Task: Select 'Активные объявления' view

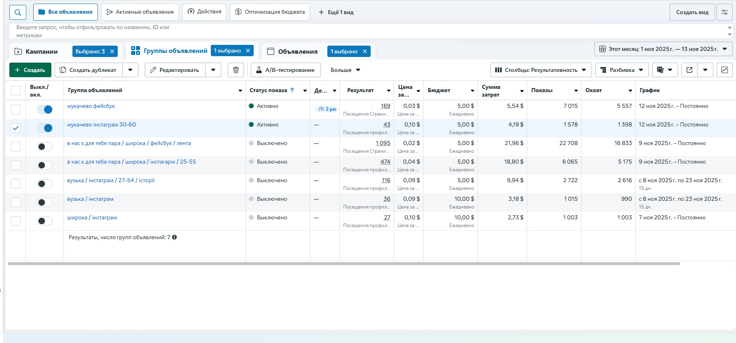Action: click(x=140, y=12)
